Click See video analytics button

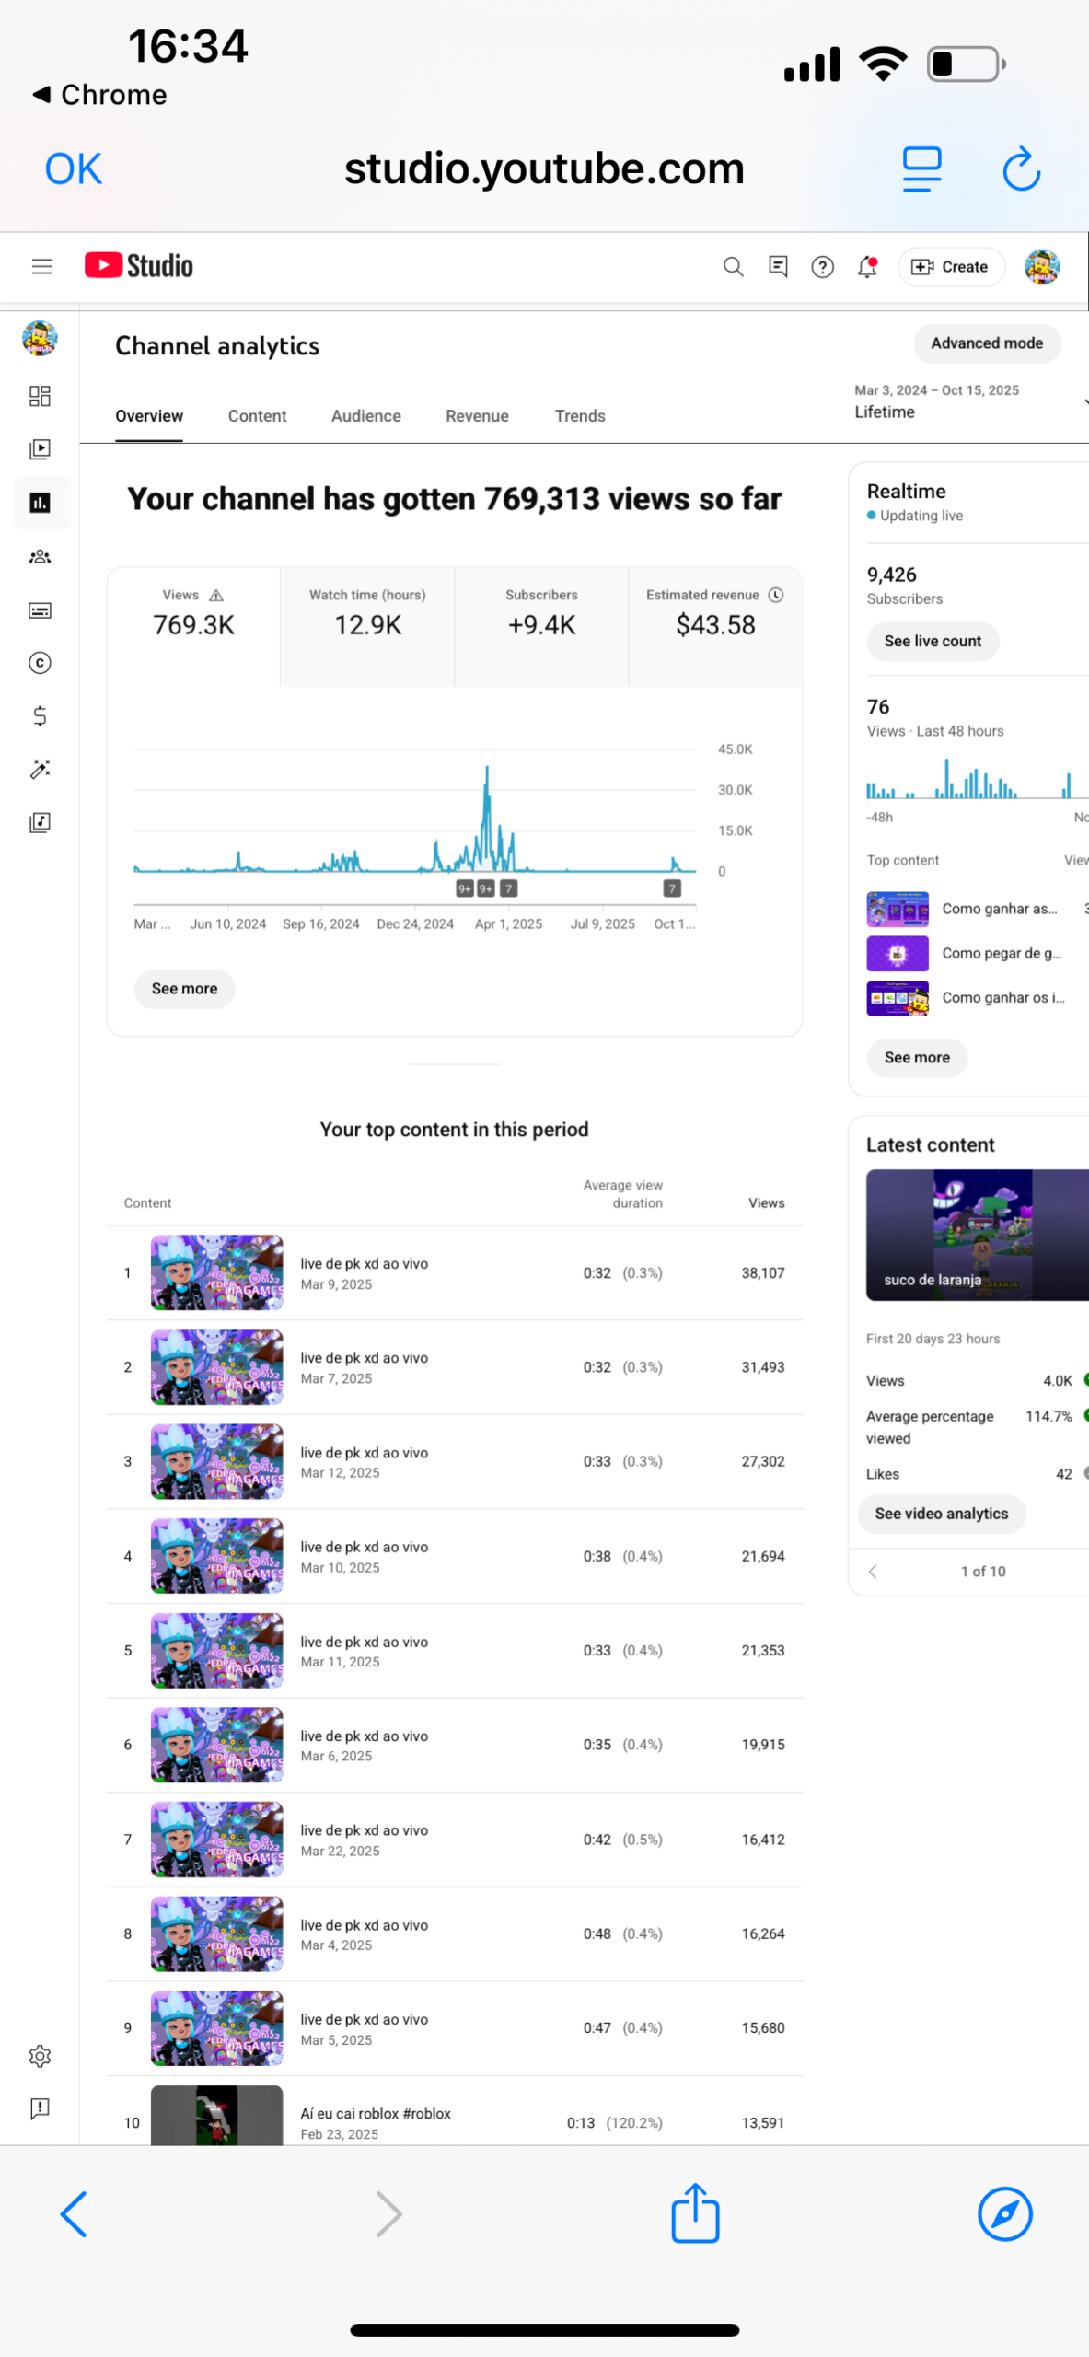pos(941,1515)
